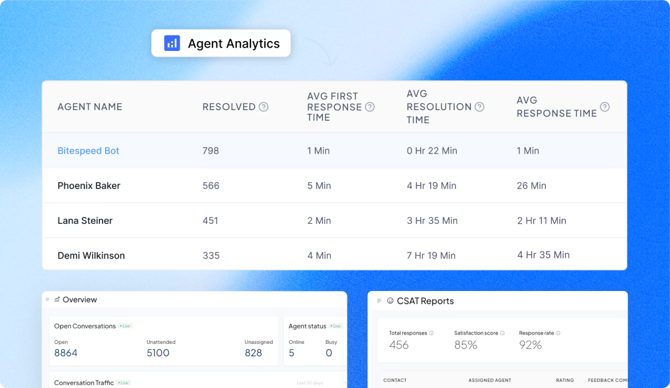Image resolution: width=670 pixels, height=388 pixels.
Task: Open the Bitespeed Bot agent link
Action: [88, 151]
